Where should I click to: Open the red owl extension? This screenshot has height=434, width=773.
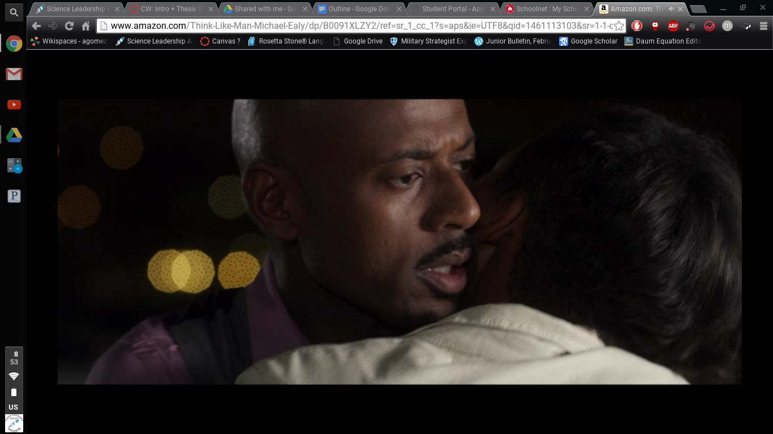coord(655,26)
